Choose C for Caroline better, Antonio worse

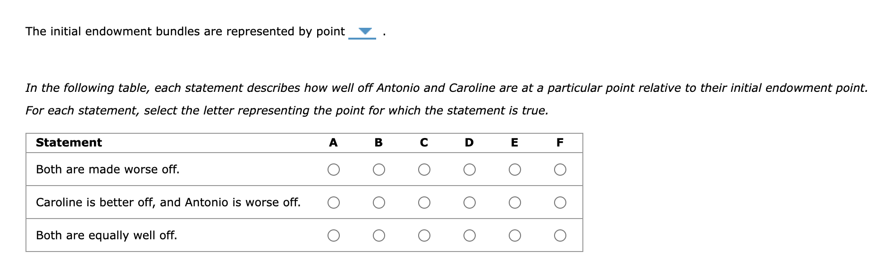tap(424, 203)
